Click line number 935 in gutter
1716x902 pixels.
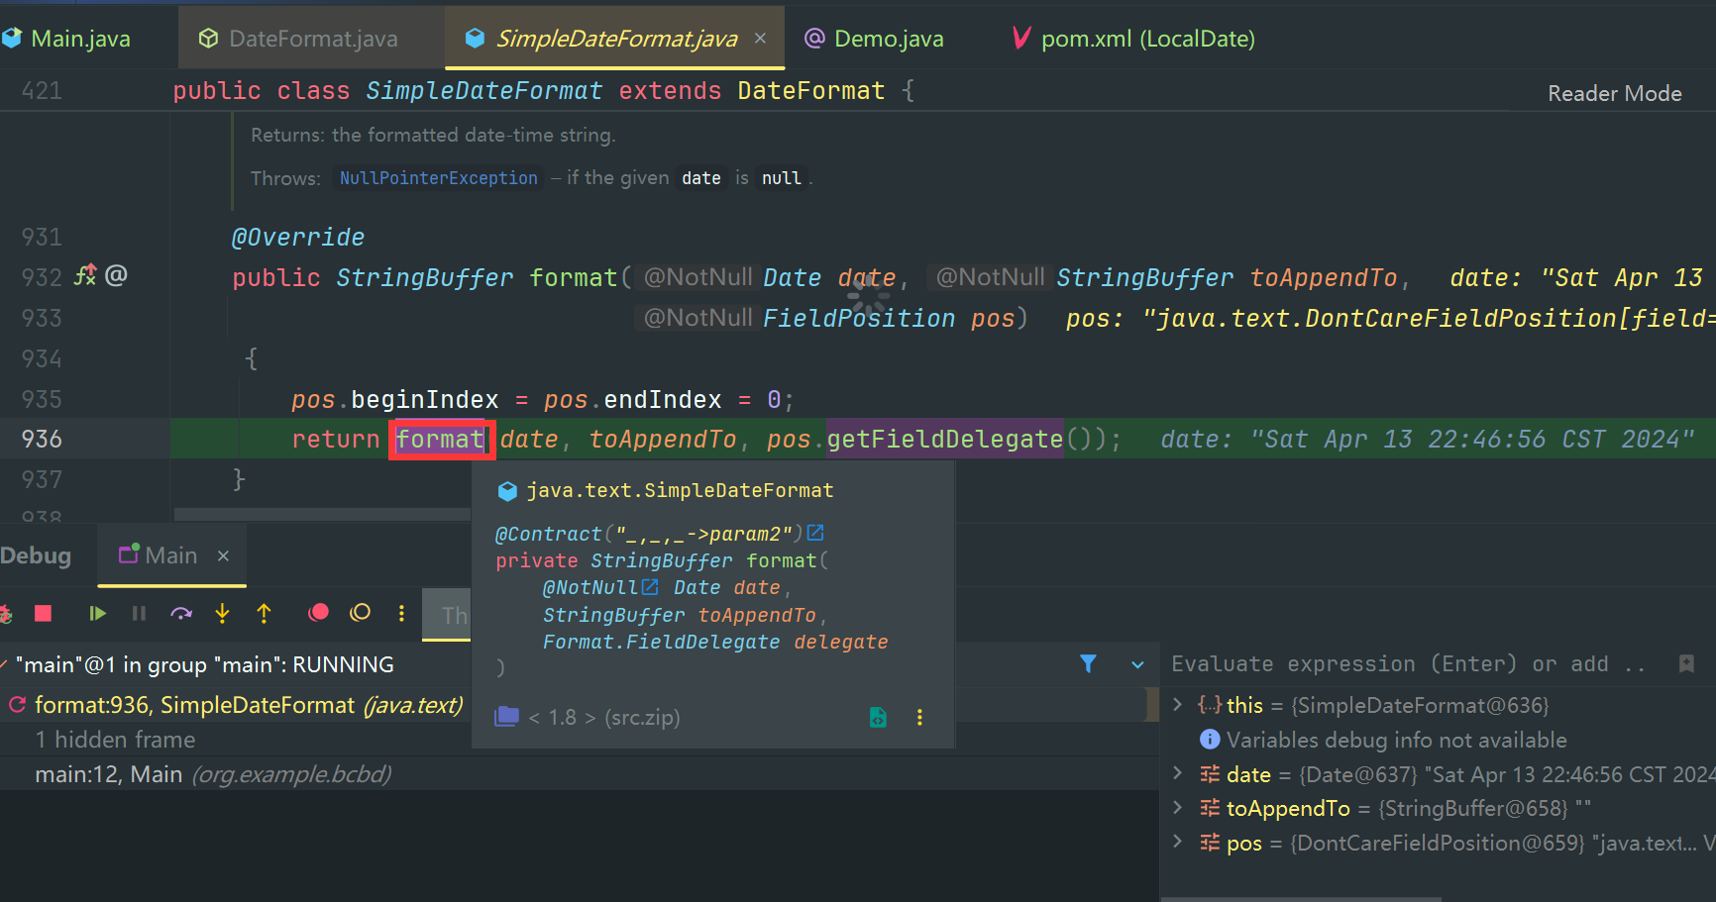42,399
